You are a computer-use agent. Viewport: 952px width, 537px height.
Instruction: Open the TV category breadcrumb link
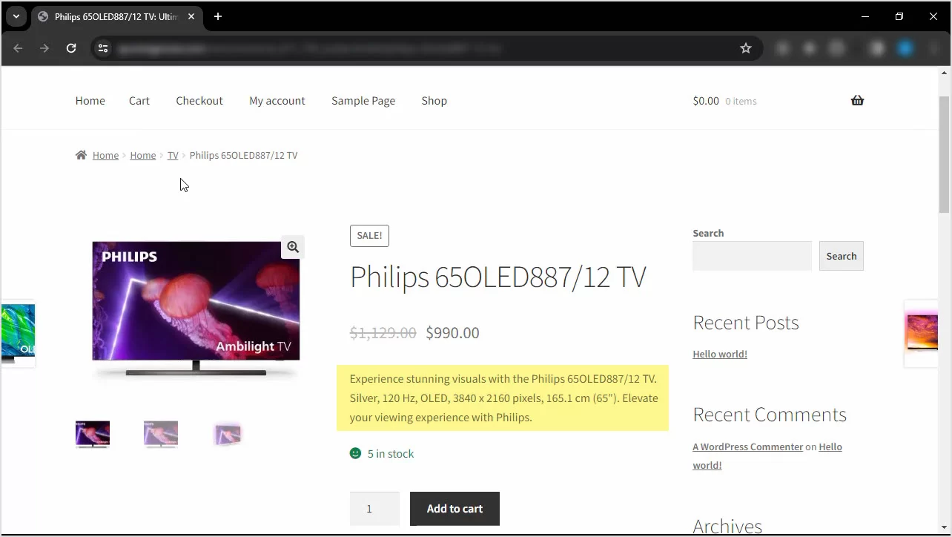pyautogui.click(x=173, y=155)
